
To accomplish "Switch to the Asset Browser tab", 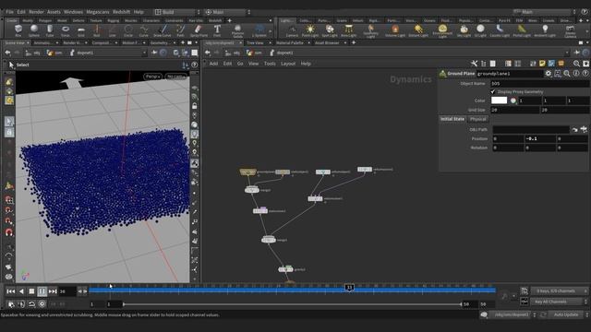I will (327, 43).
